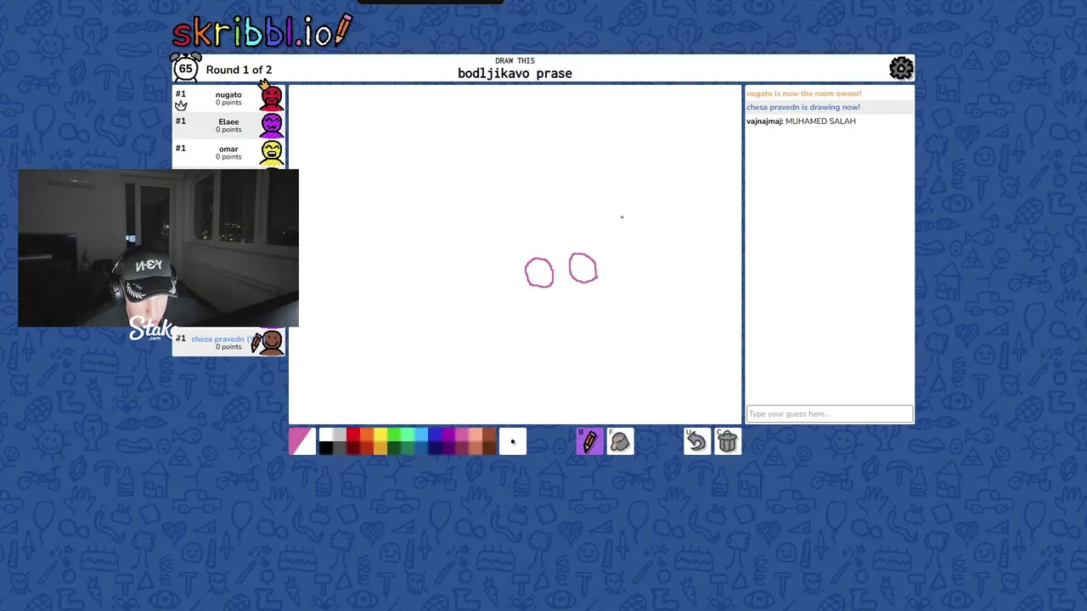Viewport: 1087px width, 611px height.
Task: Pick the light gray color swatch
Action: tap(340, 434)
